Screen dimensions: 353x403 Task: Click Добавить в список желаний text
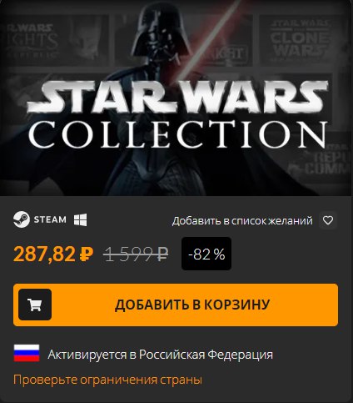(x=242, y=221)
